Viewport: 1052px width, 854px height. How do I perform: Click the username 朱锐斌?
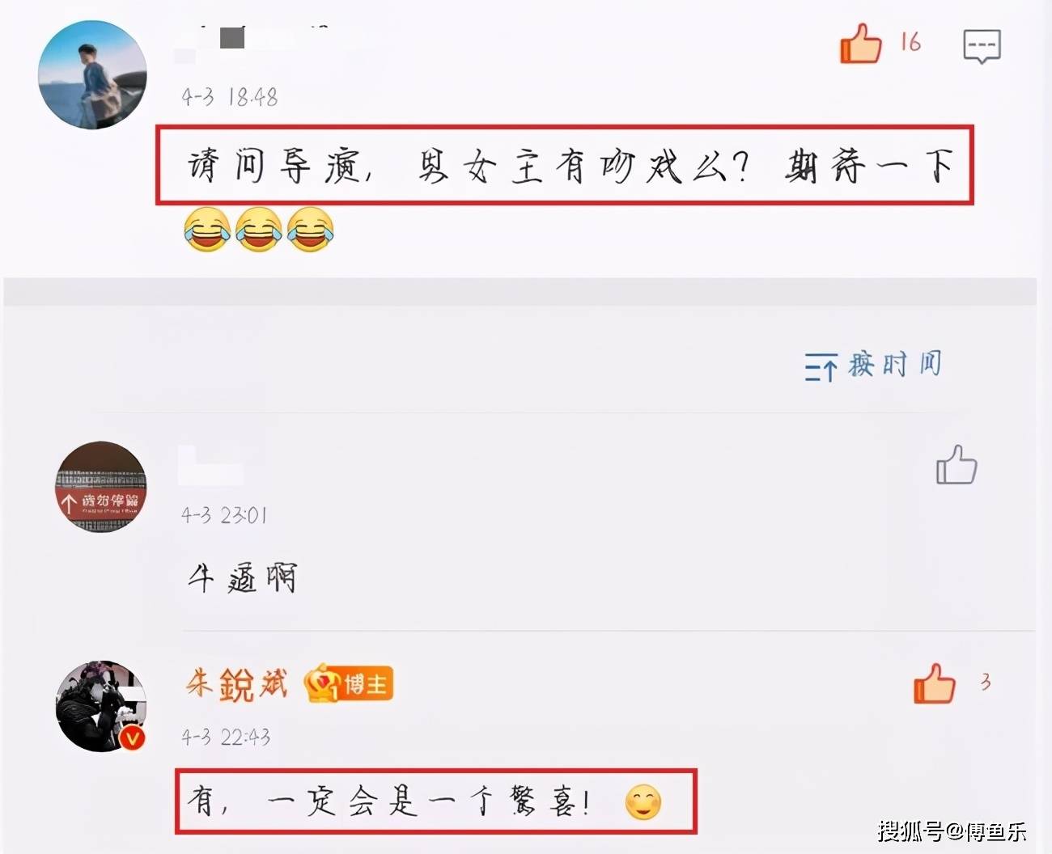coord(236,684)
